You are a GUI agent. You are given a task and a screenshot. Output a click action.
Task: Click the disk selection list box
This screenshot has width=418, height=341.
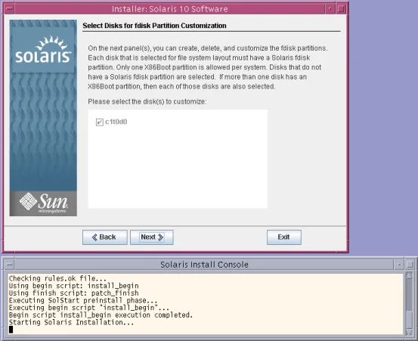[178, 159]
